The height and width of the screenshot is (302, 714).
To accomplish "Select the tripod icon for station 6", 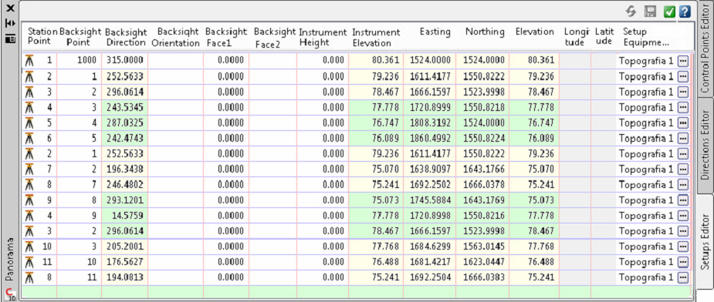I will [x=29, y=138].
